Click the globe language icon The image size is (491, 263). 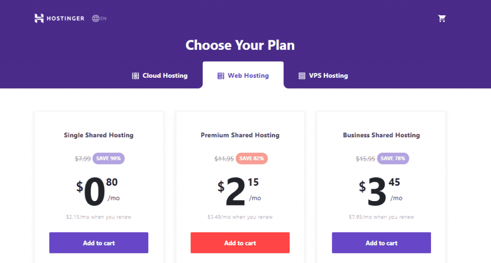pyautogui.click(x=95, y=19)
